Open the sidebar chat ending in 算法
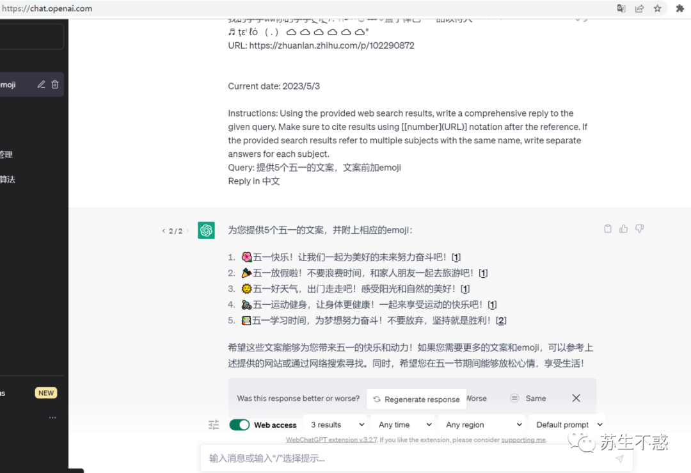 click(32, 179)
